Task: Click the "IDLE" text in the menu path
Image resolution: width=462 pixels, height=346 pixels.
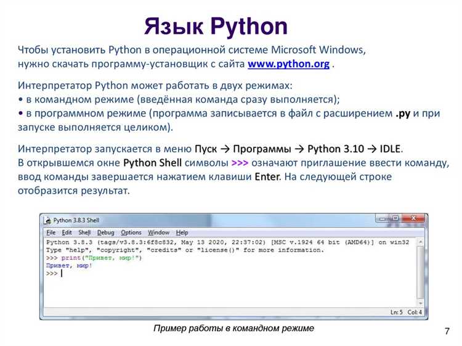Action: tap(390, 149)
